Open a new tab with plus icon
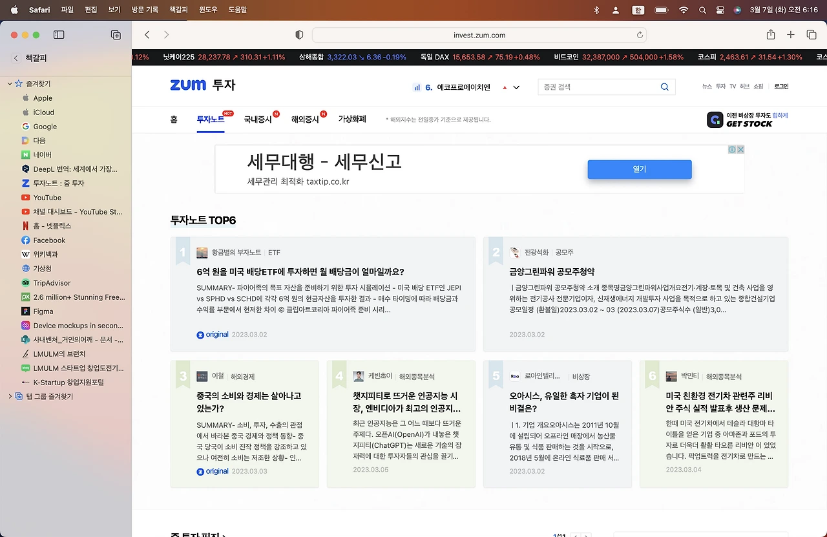Viewport: 827px width, 537px height. [791, 35]
